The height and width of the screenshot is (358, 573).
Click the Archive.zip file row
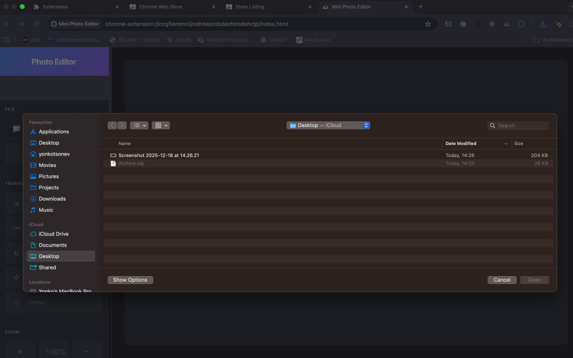coord(328,163)
